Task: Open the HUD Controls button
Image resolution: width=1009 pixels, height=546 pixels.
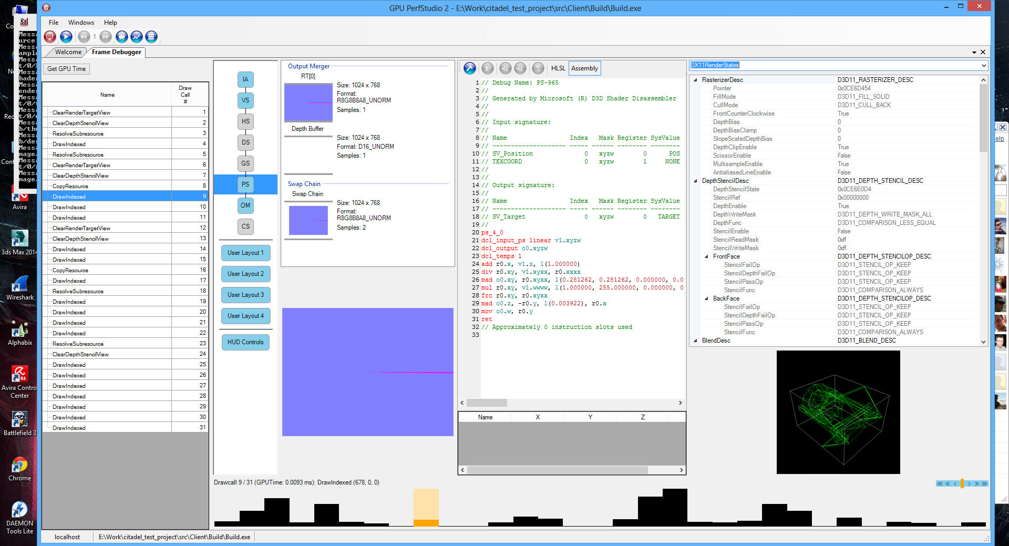Action: (x=245, y=342)
